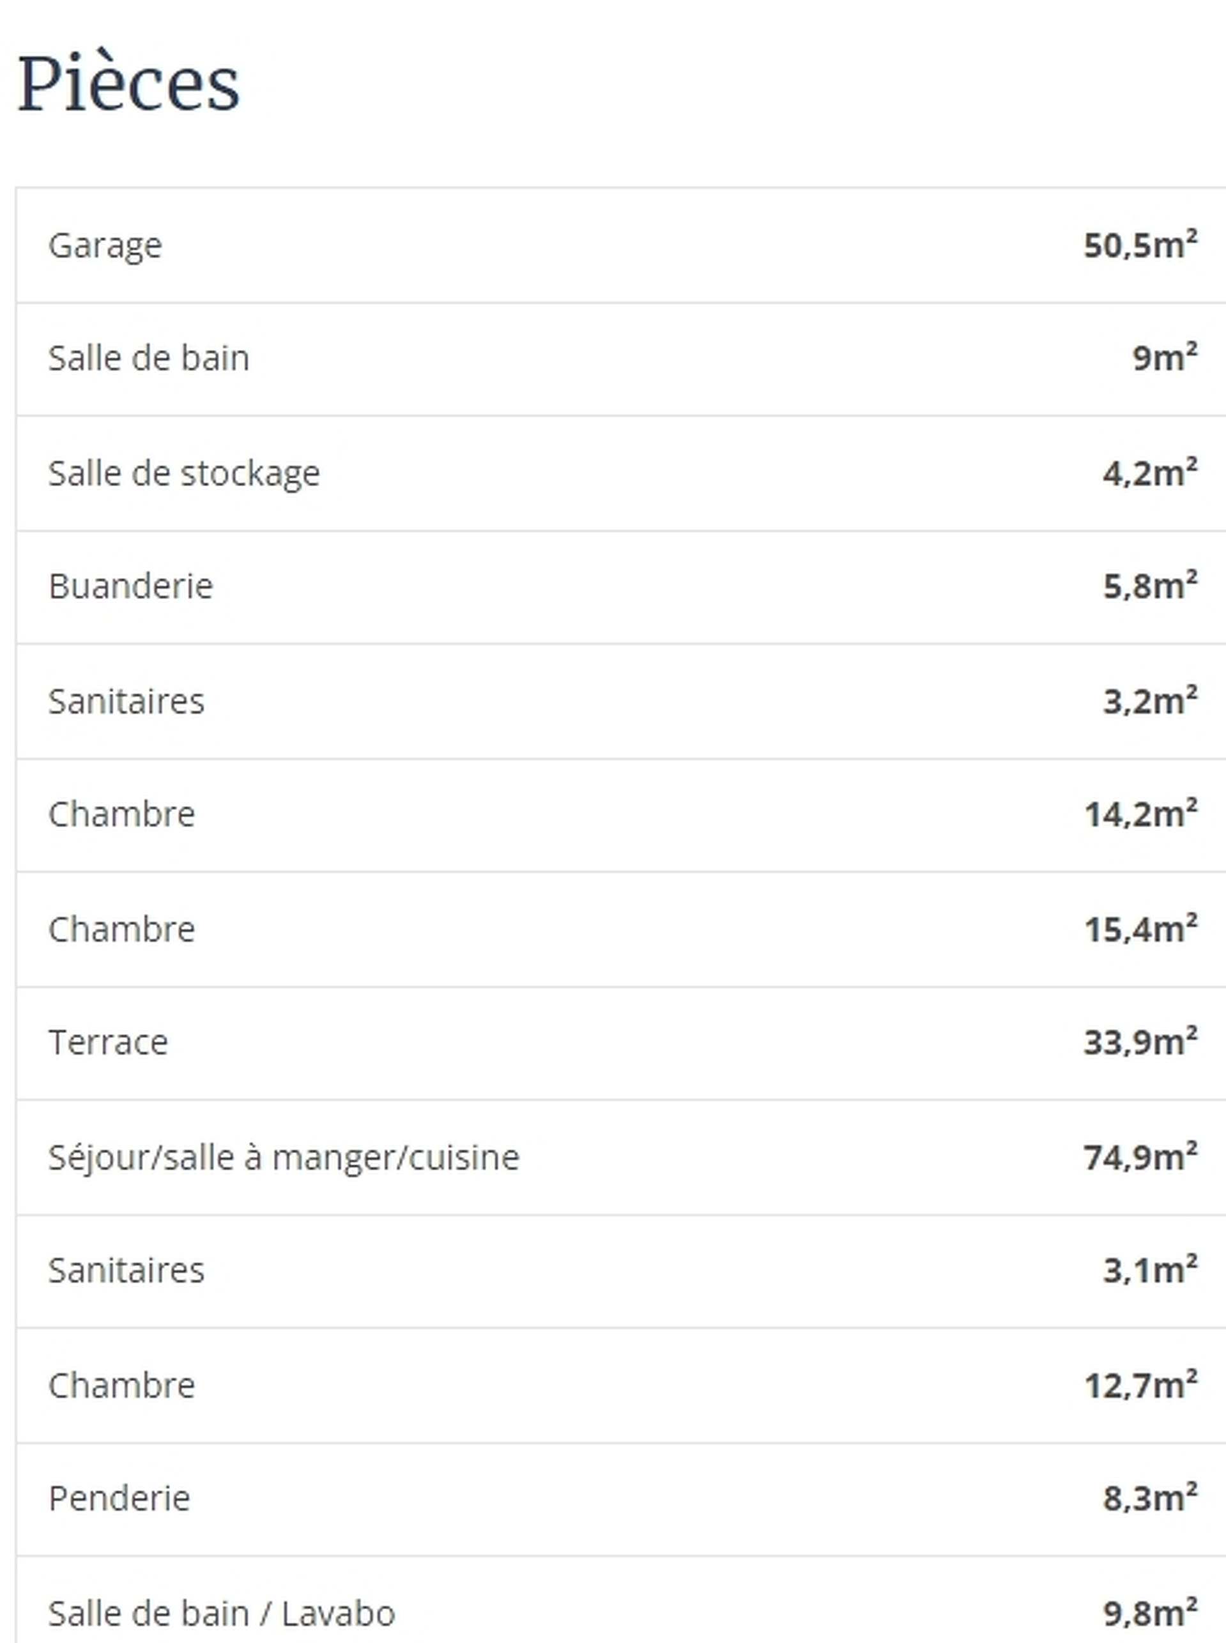The height and width of the screenshot is (1643, 1226).
Task: Click the 74,9m² living area value
Action: 1140,1157
